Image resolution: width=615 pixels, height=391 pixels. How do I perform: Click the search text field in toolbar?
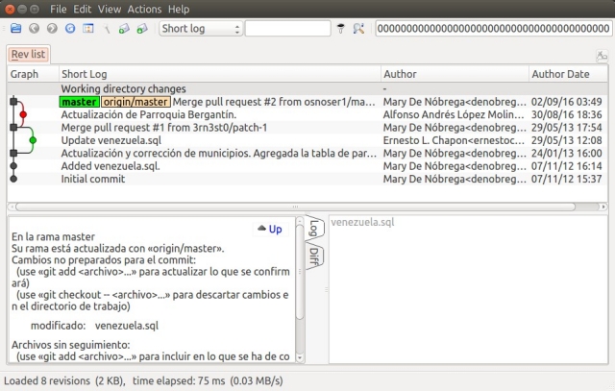pyautogui.click(x=287, y=29)
